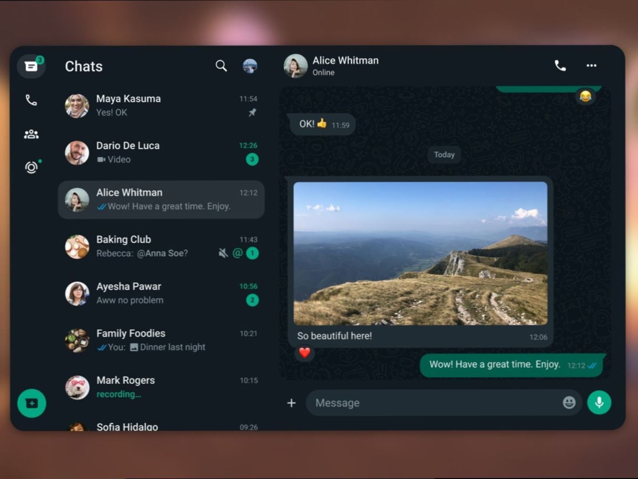Screen dimensions: 638x479
Task: Open contact info via Alice Whitman header name
Action: (x=345, y=61)
